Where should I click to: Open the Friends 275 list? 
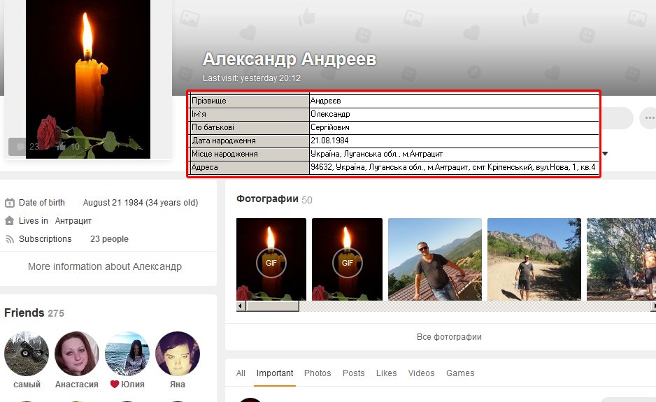pos(34,313)
